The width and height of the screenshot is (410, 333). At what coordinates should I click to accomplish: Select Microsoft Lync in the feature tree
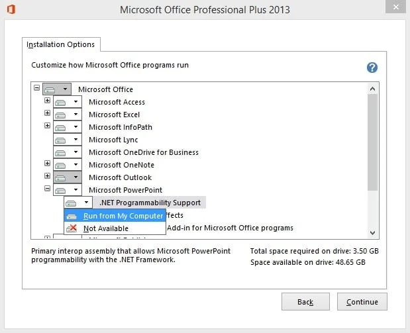(x=113, y=140)
